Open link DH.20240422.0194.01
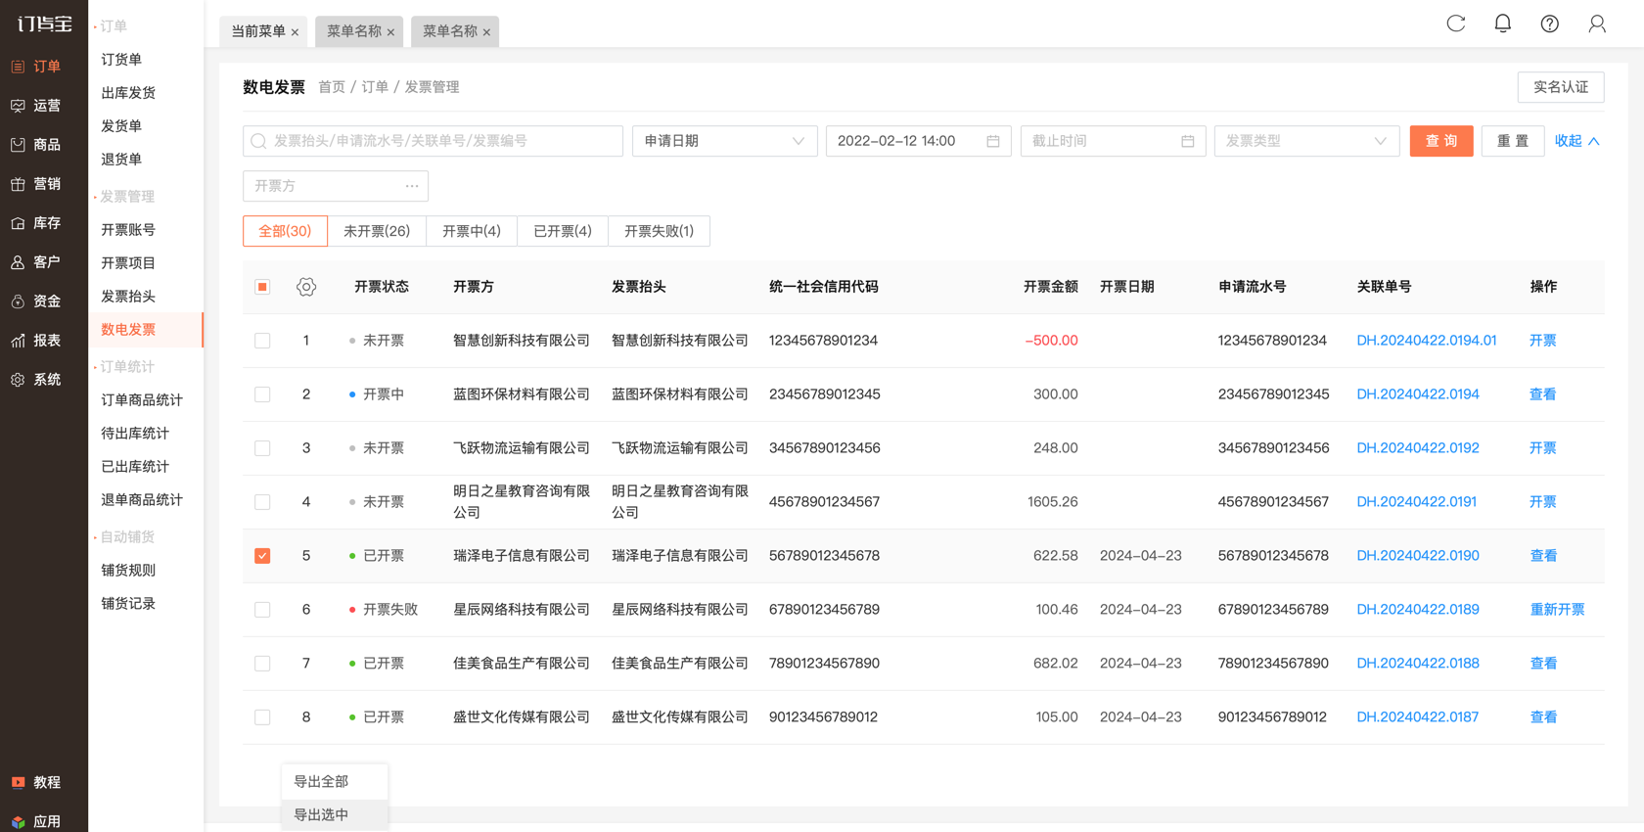 pyautogui.click(x=1426, y=341)
